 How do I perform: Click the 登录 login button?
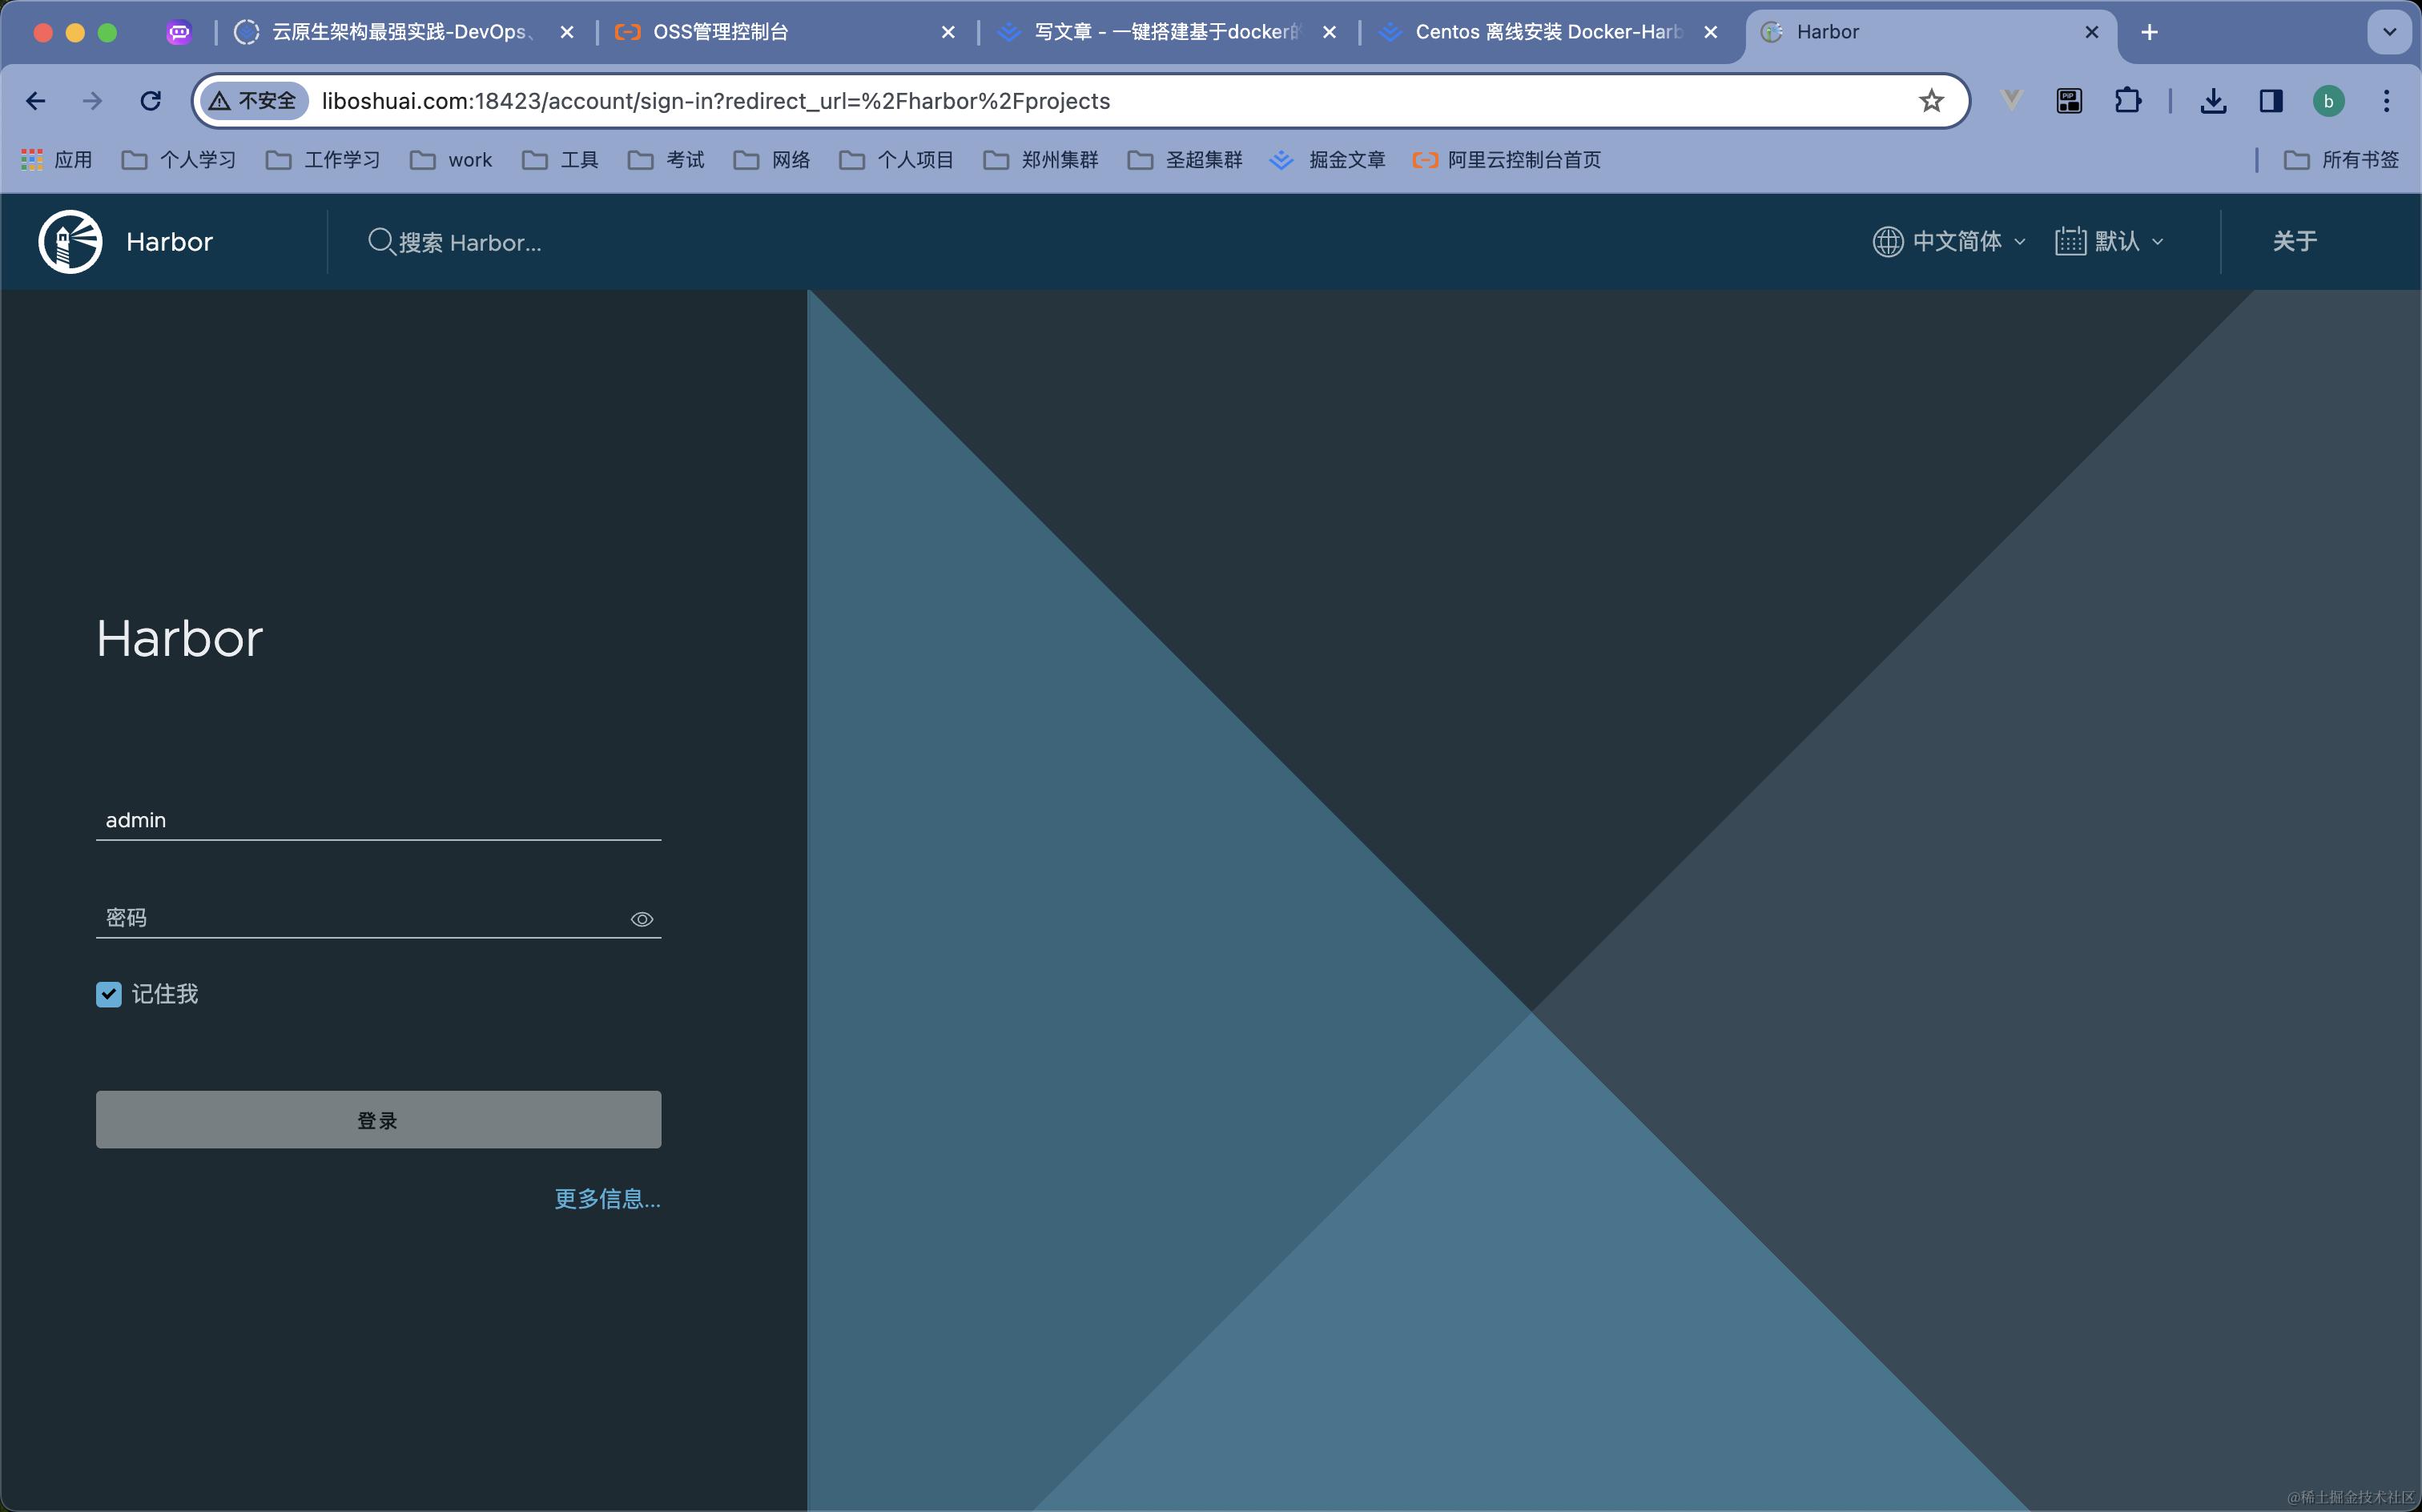[x=378, y=1119]
